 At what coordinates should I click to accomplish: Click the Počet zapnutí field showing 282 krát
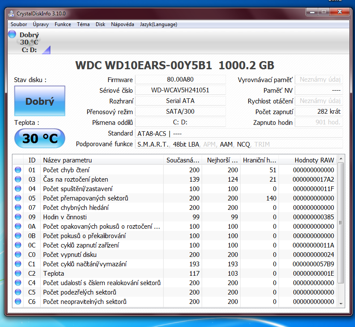click(x=319, y=112)
